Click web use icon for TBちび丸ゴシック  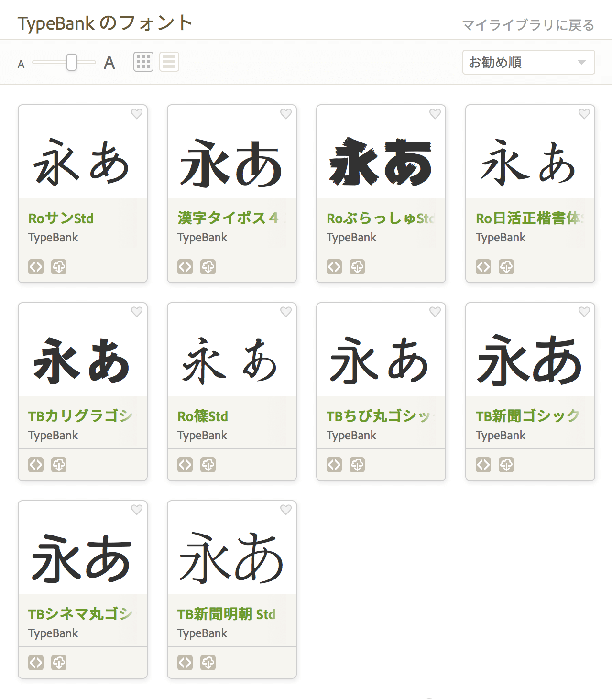pos(334,465)
